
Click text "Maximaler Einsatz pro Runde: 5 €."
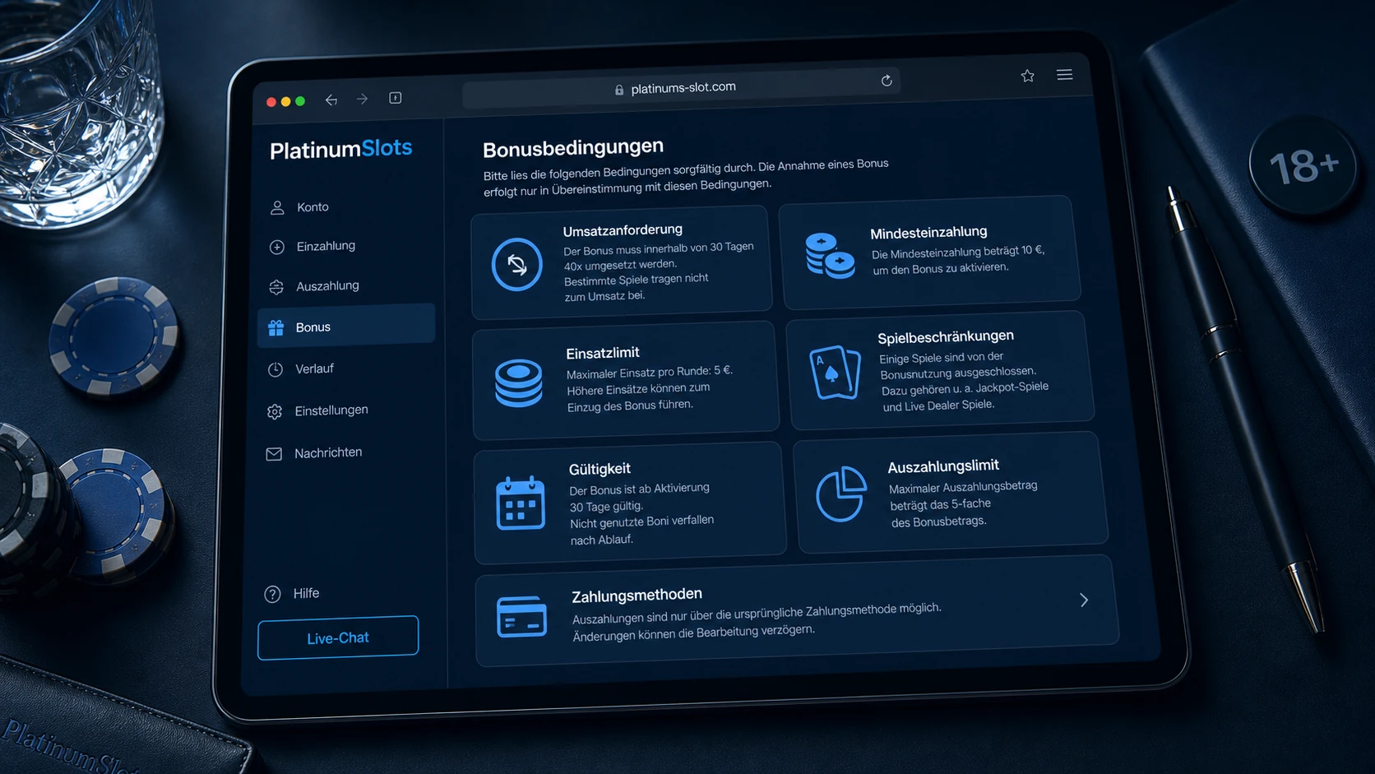click(x=649, y=373)
